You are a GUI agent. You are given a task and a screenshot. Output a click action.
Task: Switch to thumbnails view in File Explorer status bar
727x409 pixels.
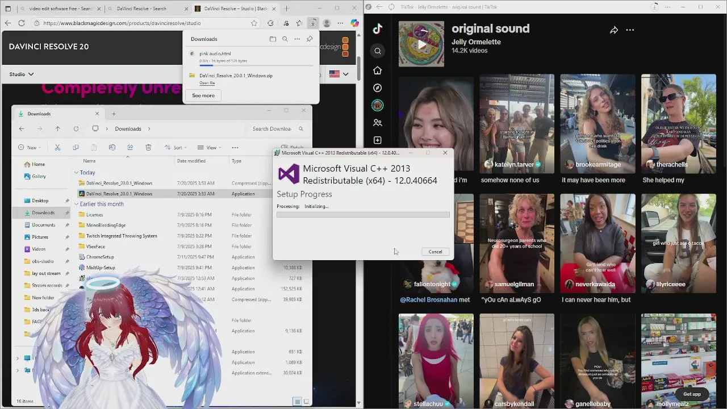coord(306,402)
